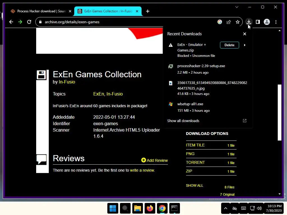Screen dimensions: 287x215
Task: Click SHOW ALL files link
Action: (195, 186)
